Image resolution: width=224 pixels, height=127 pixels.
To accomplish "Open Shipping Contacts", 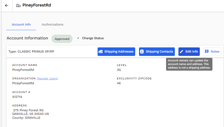I will (157, 52).
